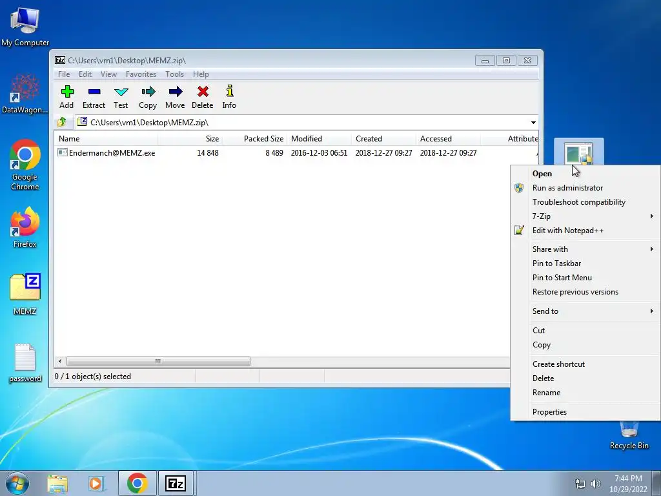Expand the Send to submenu

click(585, 311)
